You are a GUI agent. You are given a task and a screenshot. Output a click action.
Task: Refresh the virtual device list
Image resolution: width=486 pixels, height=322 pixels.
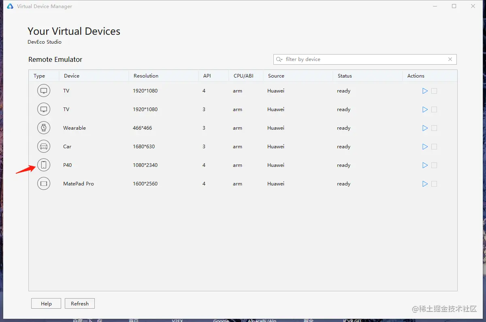coord(80,303)
